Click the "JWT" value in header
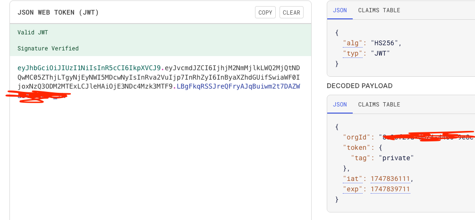Viewport: 475px width, 220px height. click(380, 54)
